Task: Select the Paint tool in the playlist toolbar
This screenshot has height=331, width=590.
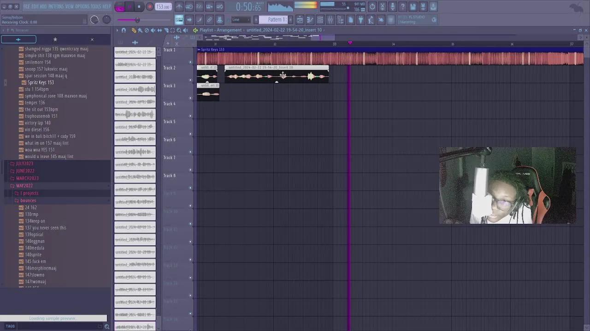Action: point(140,30)
